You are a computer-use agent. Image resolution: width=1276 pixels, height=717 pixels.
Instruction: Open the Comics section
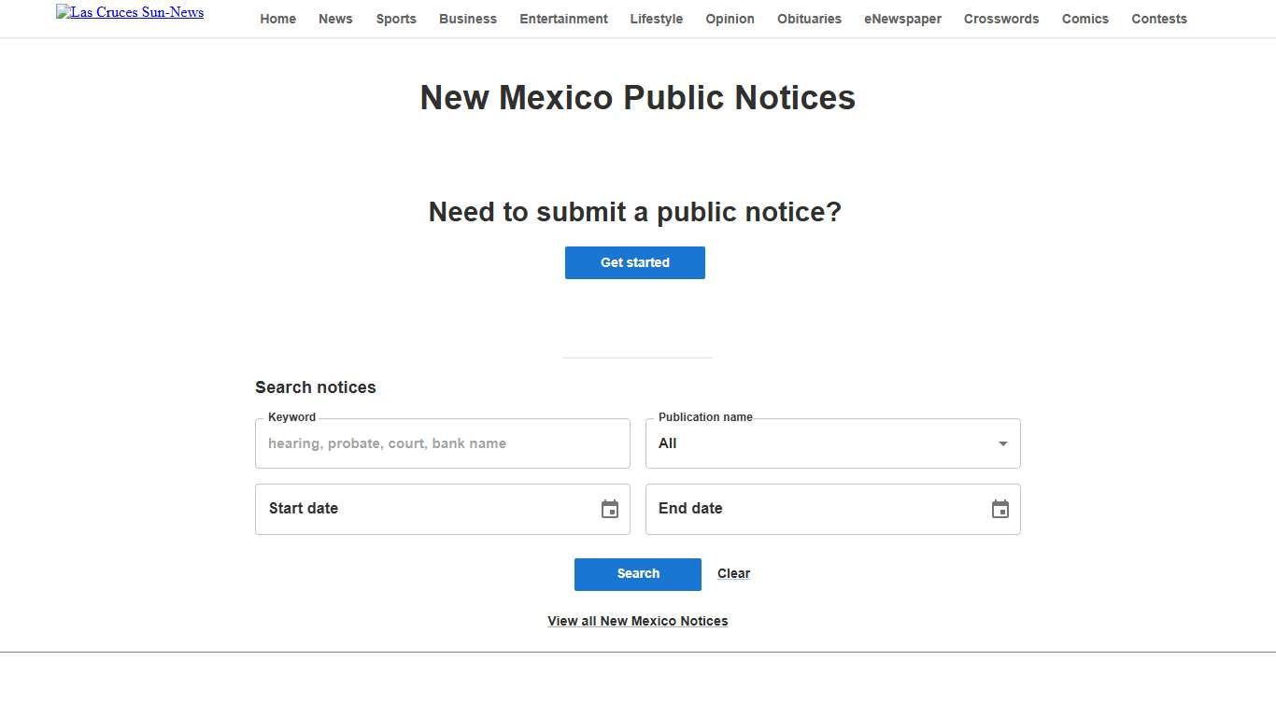[1085, 19]
